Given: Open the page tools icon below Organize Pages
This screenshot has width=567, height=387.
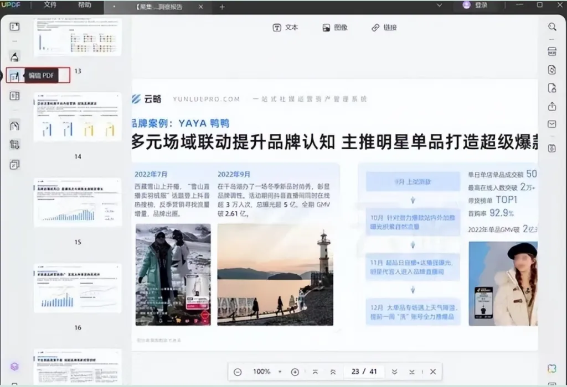Looking at the screenshot, I should [14, 125].
